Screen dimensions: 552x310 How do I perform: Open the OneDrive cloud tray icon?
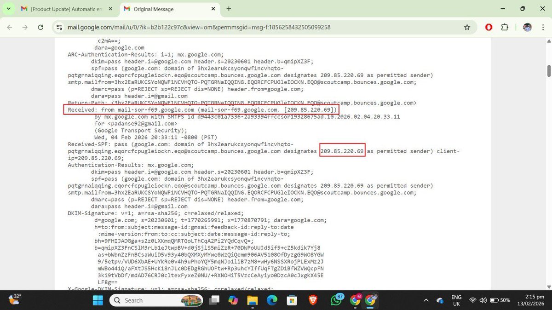440,300
